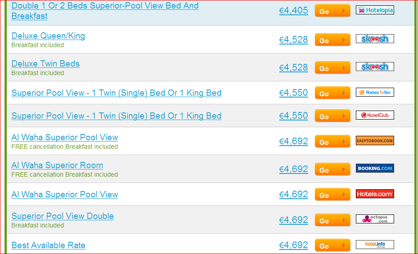418x254 pixels.
Task: Open the Best Available Rate link
Action: (49, 245)
